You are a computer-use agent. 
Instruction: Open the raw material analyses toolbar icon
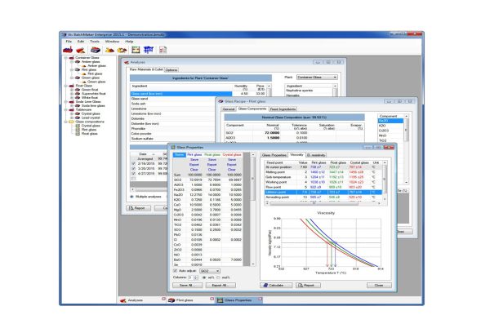click(x=81, y=50)
